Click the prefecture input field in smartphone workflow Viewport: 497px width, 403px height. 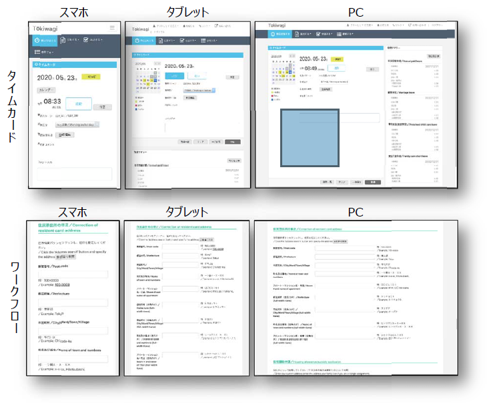tap(72, 301)
